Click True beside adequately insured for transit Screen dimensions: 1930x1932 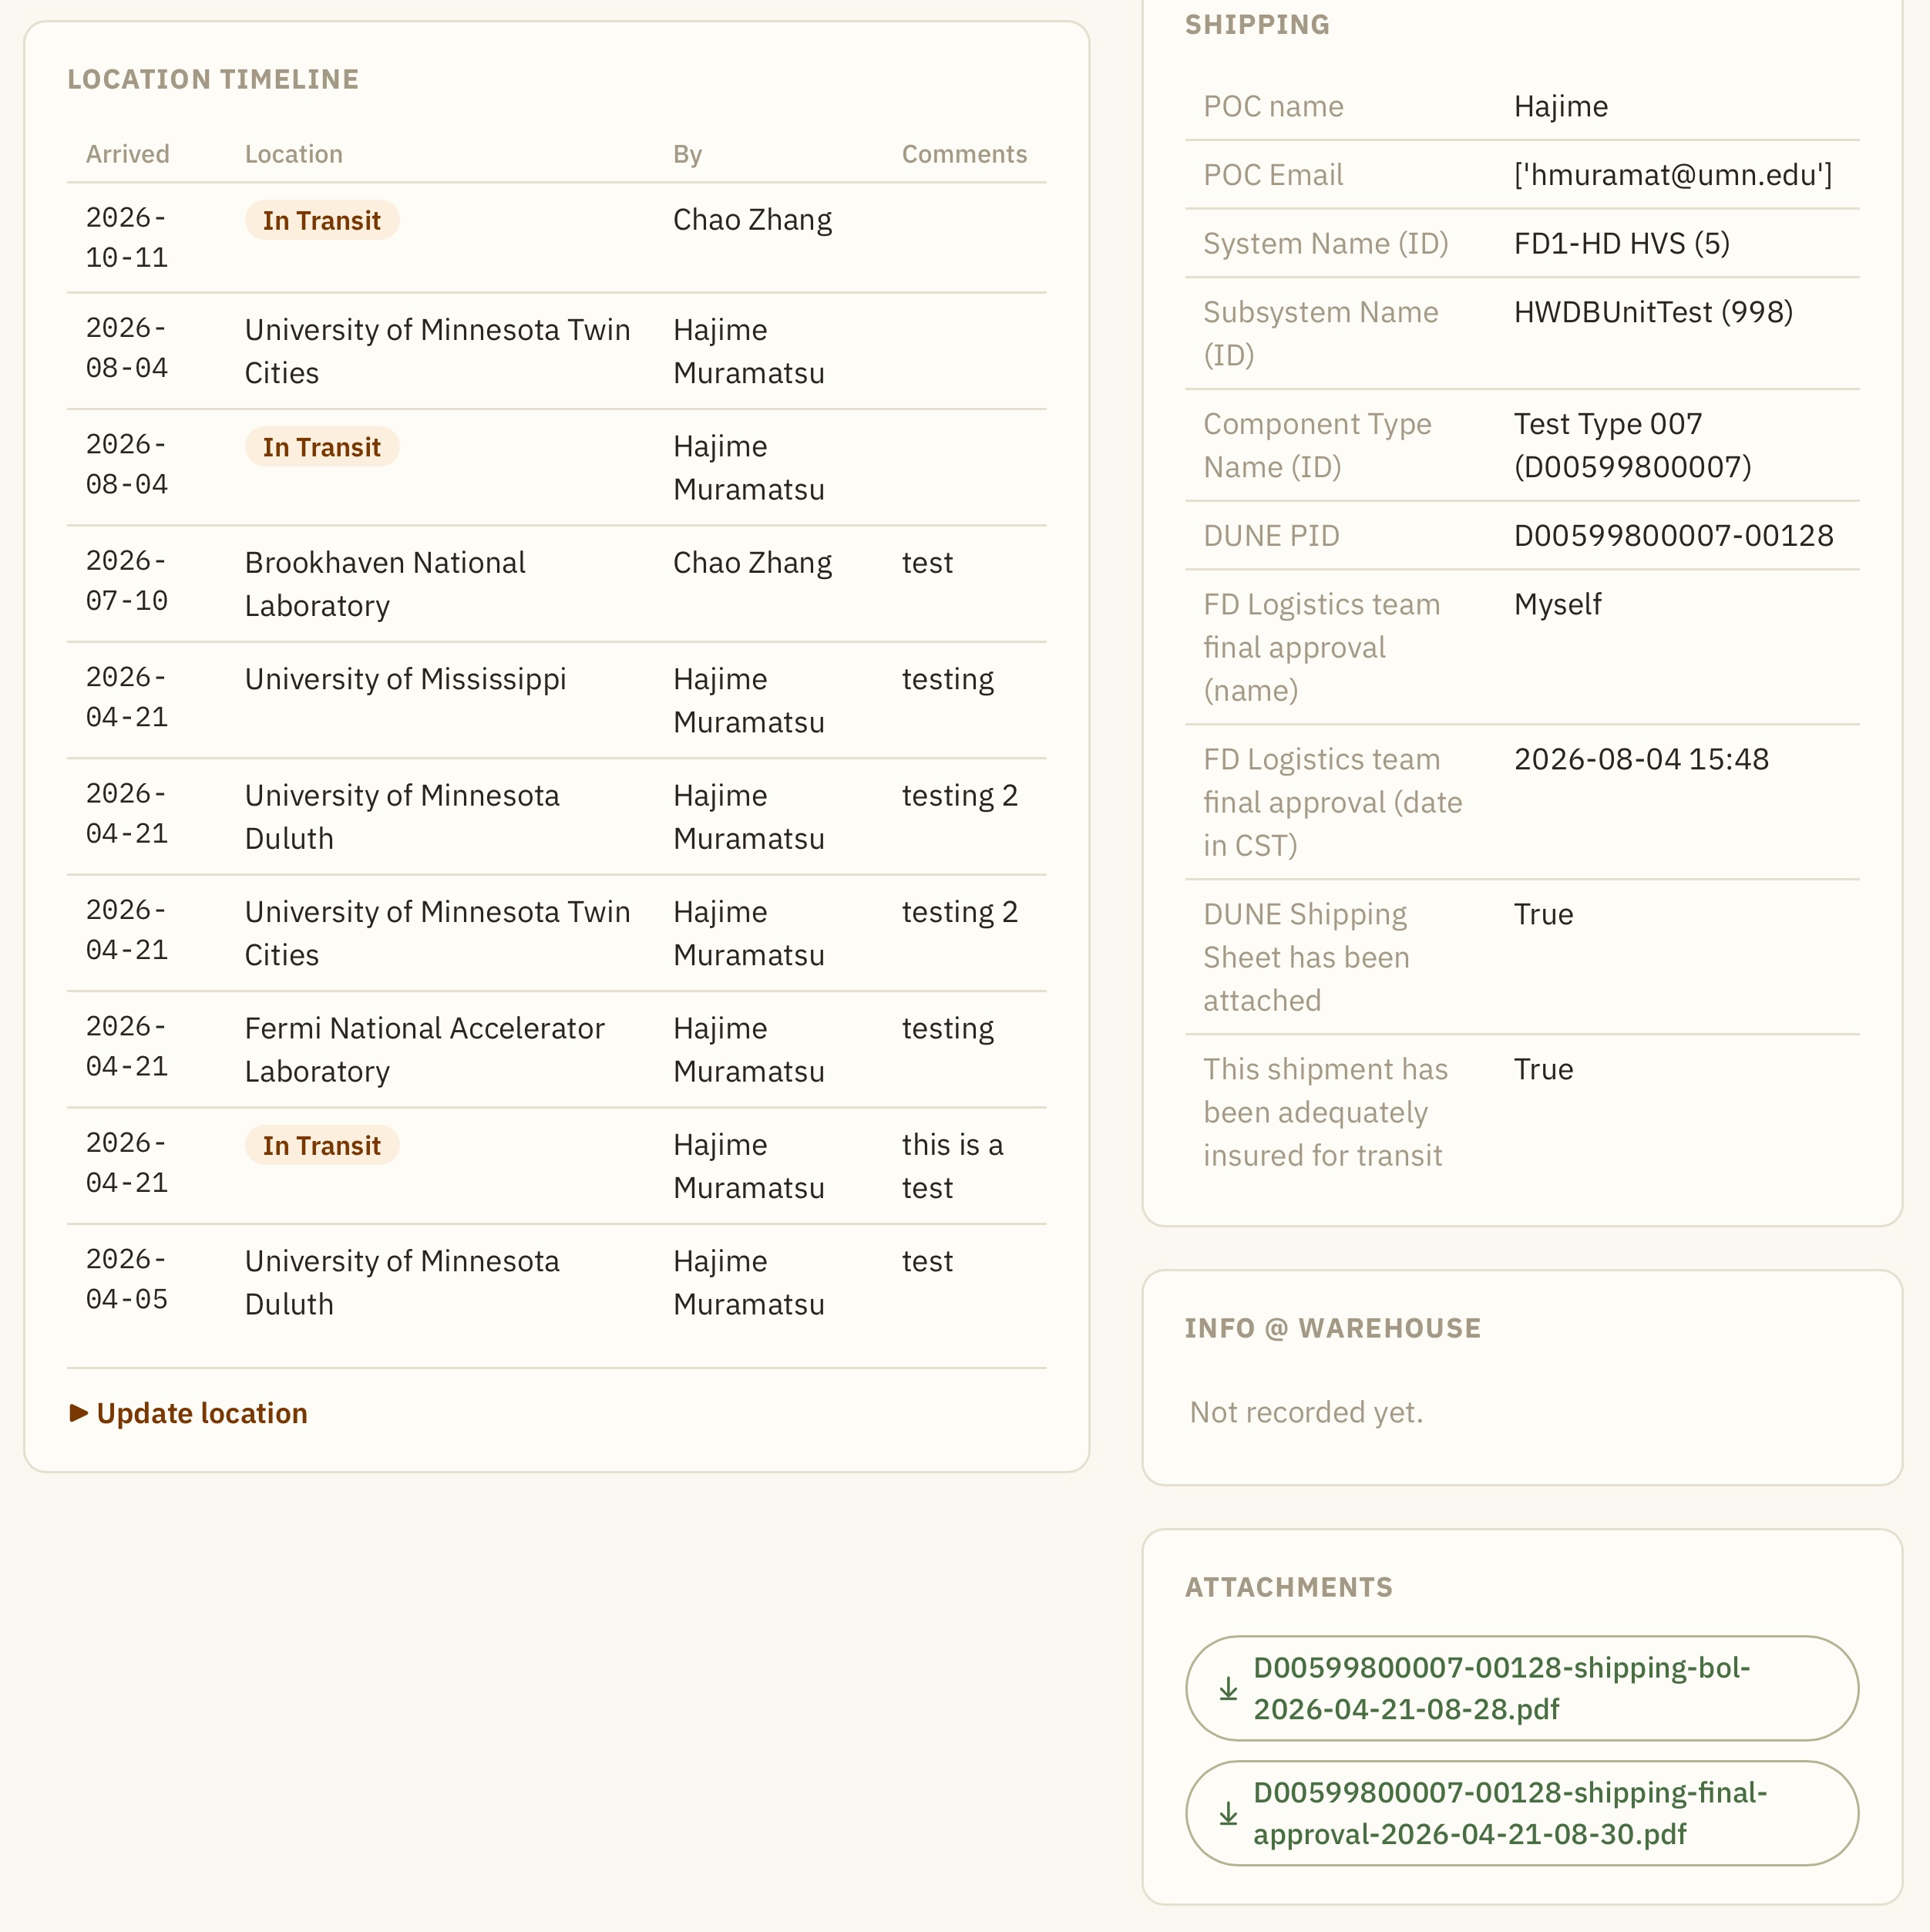[1543, 1069]
